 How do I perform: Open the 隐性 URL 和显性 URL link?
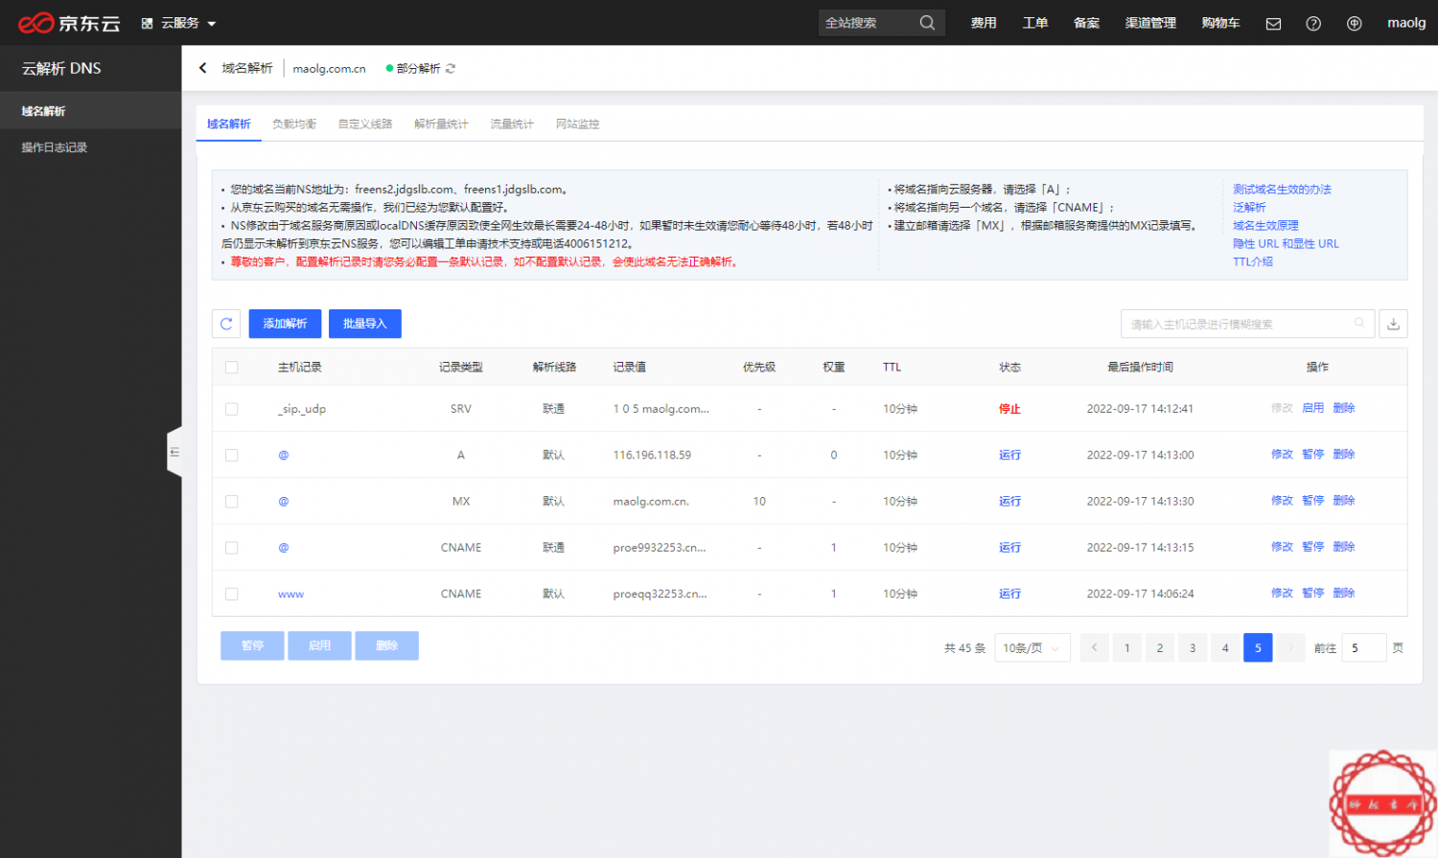click(x=1286, y=244)
